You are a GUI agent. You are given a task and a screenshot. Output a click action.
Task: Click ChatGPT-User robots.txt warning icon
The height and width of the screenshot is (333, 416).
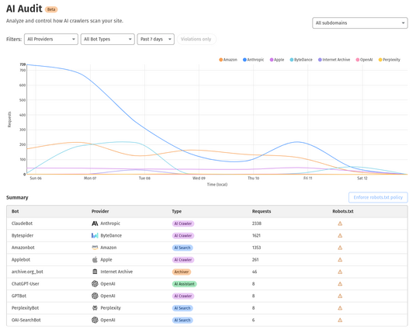340,284
